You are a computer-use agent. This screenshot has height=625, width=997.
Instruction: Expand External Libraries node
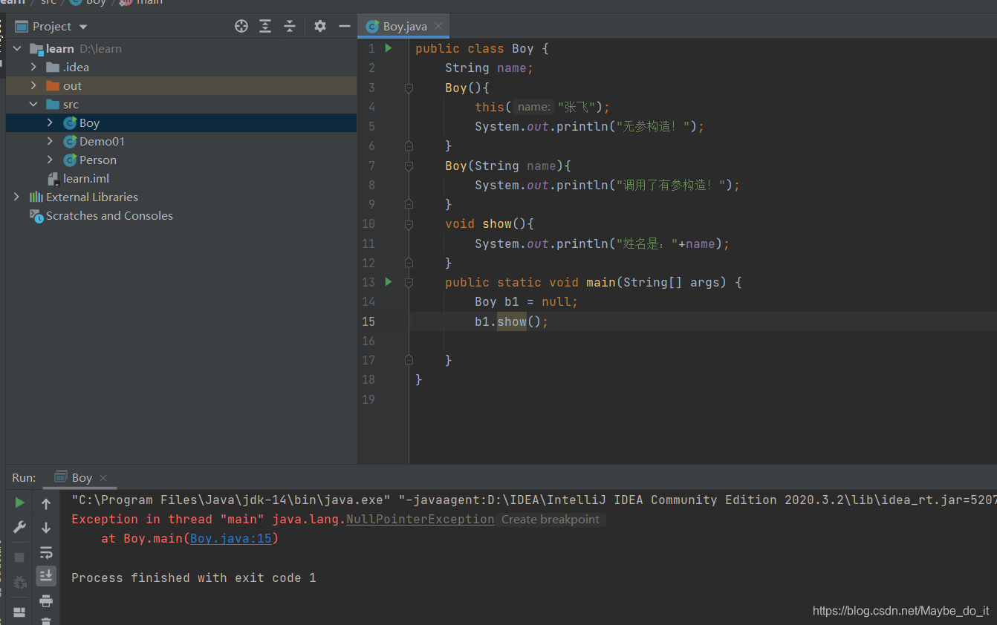(x=17, y=197)
